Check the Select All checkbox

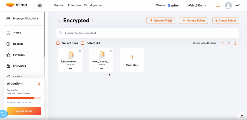coord(83,43)
